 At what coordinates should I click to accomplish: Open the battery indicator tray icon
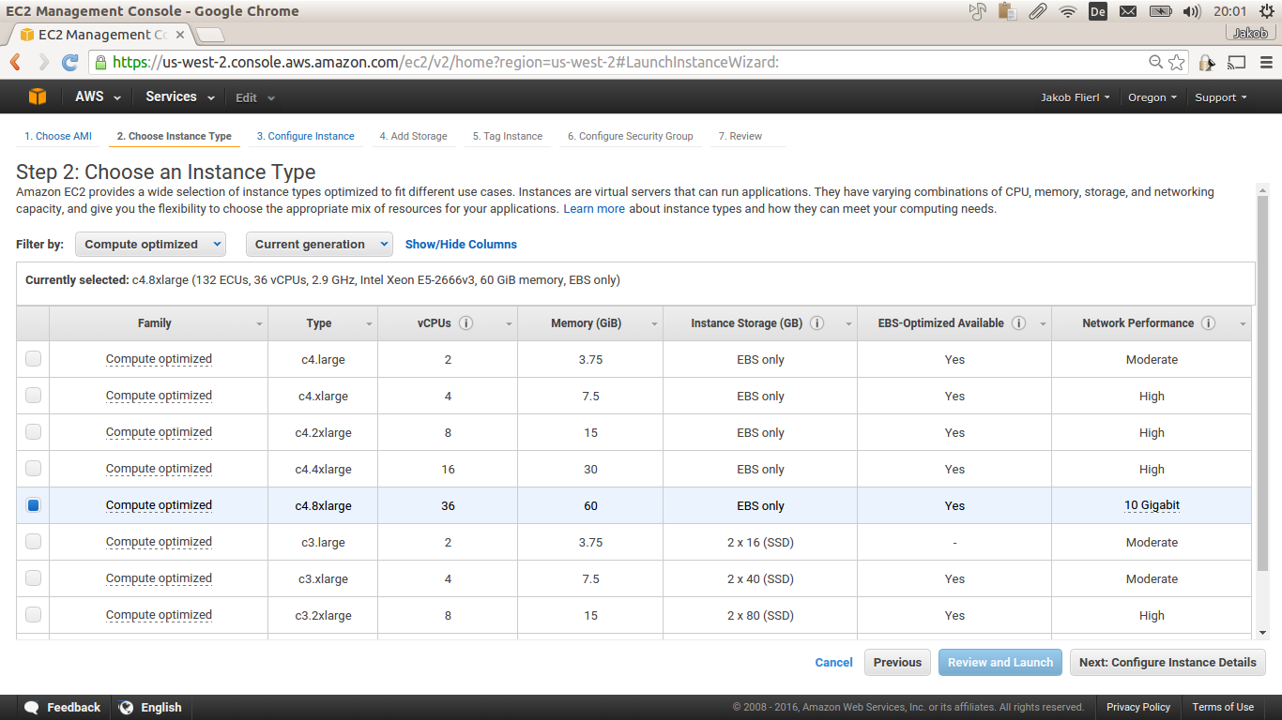coord(1161,11)
